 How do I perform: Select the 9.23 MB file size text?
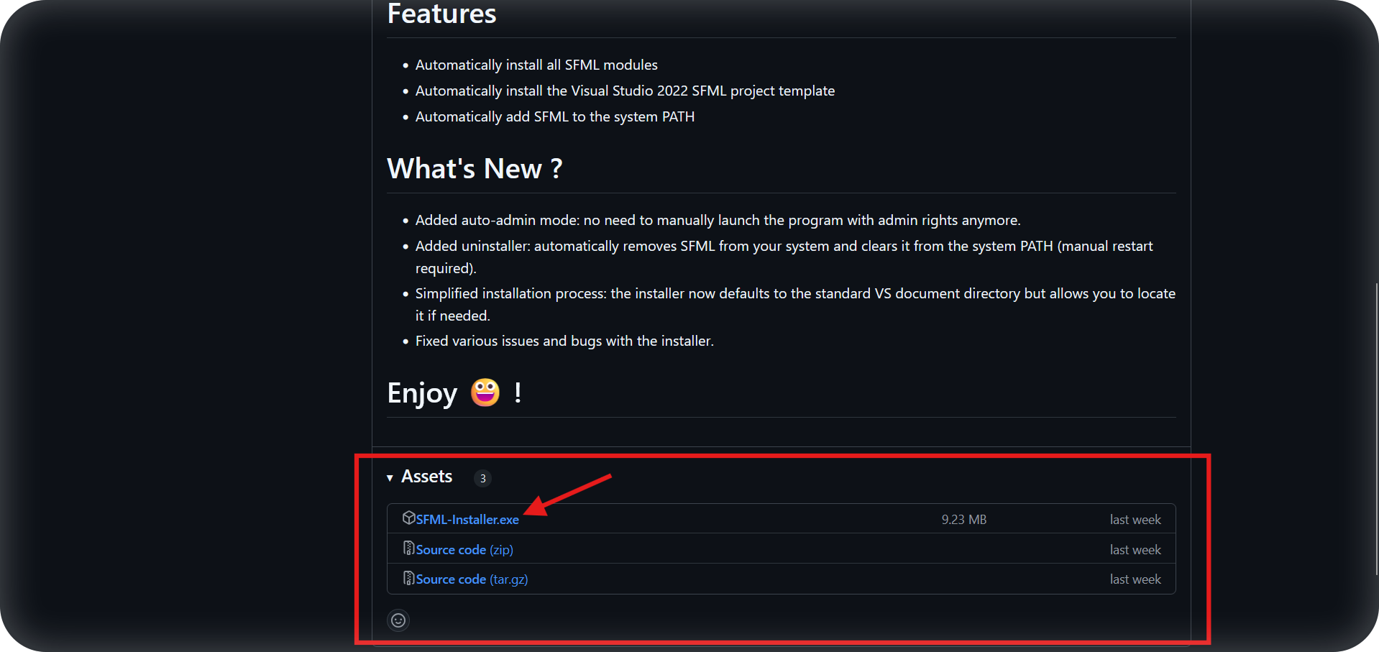pyautogui.click(x=964, y=520)
